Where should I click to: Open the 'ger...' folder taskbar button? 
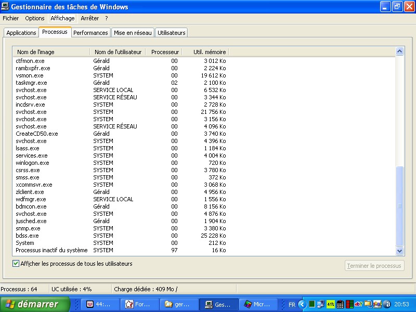point(179,304)
